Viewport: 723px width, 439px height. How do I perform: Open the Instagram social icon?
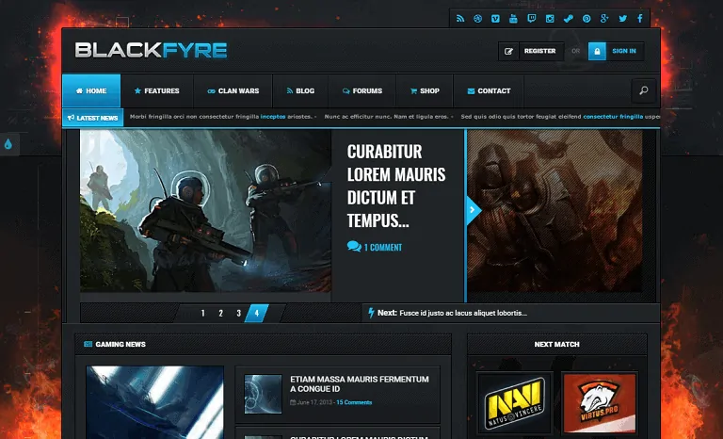550,19
